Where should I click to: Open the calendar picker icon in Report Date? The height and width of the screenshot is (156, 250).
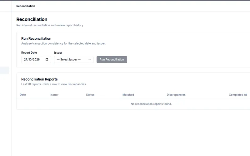tap(47, 60)
